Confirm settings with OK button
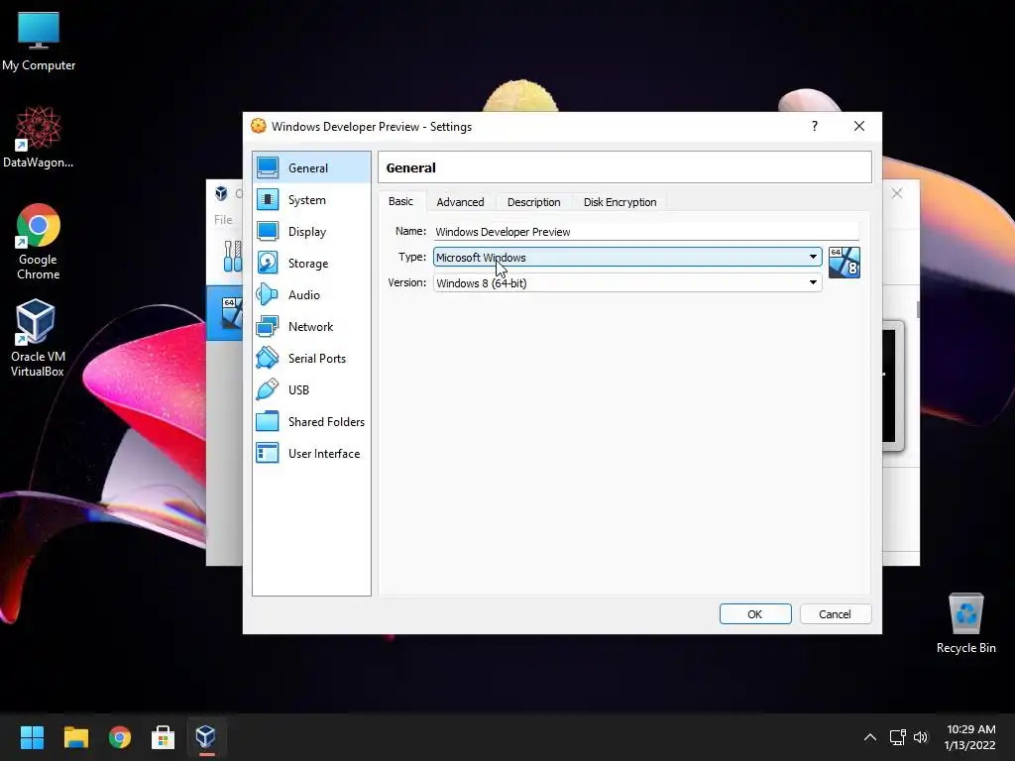 755,614
